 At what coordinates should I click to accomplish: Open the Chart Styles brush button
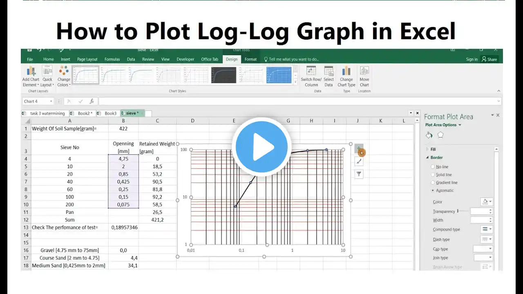pos(359,161)
